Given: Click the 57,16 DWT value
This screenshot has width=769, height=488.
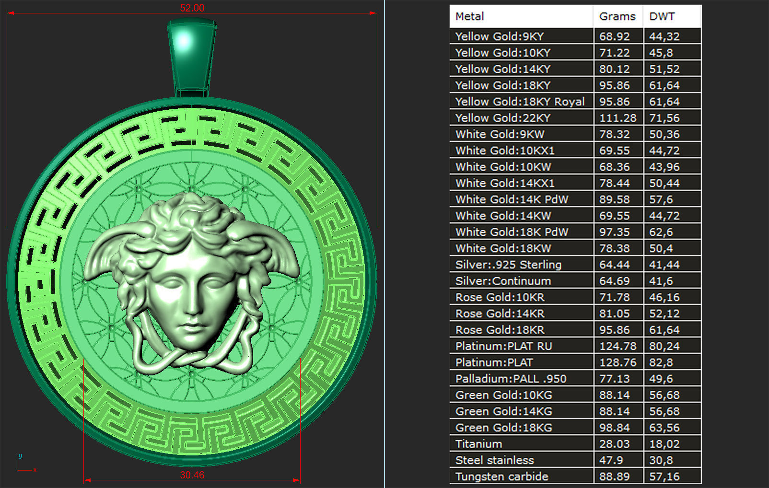Looking at the screenshot, I should (x=664, y=476).
